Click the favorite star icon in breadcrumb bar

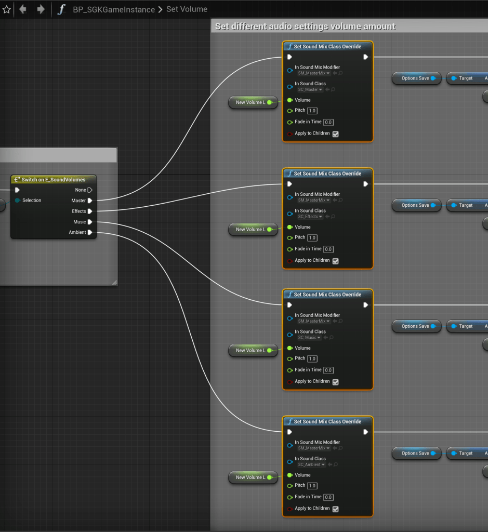[7, 9]
